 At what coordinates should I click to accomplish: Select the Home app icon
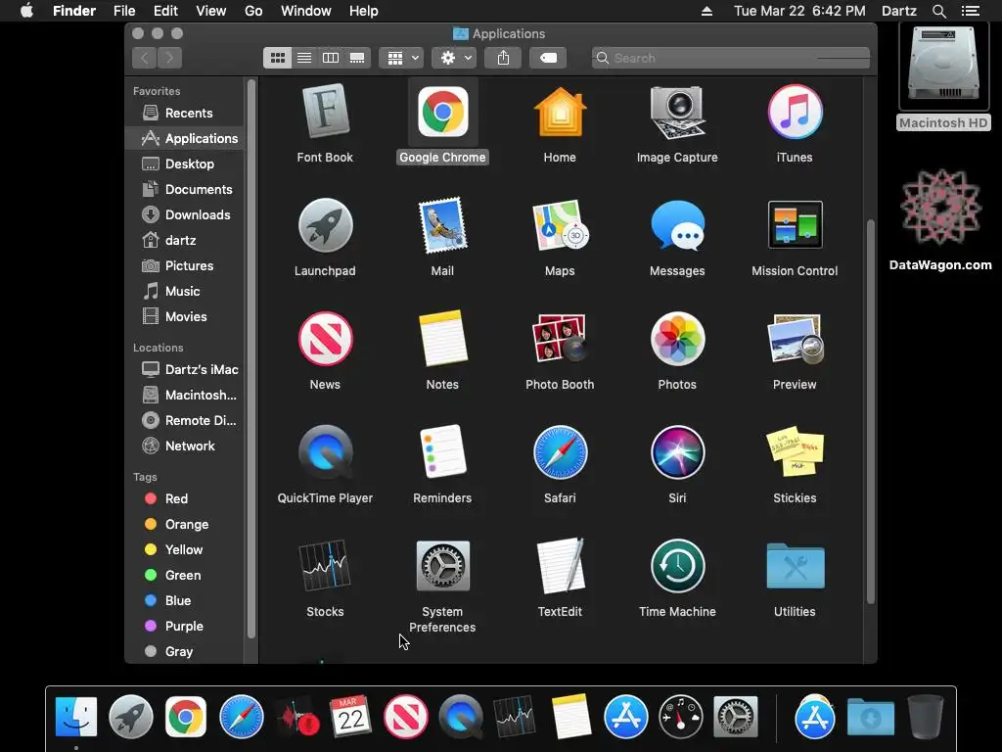560,112
